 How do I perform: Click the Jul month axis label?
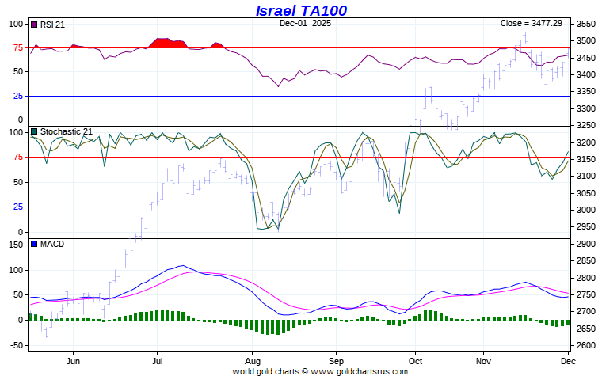tap(157, 361)
